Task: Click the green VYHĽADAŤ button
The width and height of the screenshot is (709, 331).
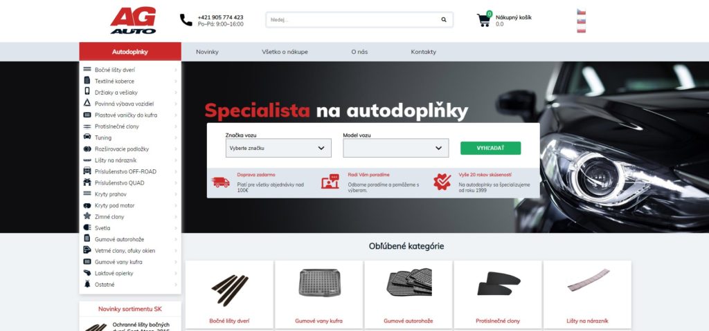Action: click(491, 148)
